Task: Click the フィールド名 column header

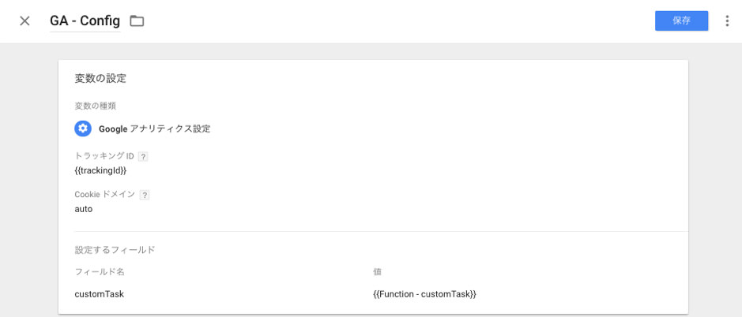Action: click(100, 272)
